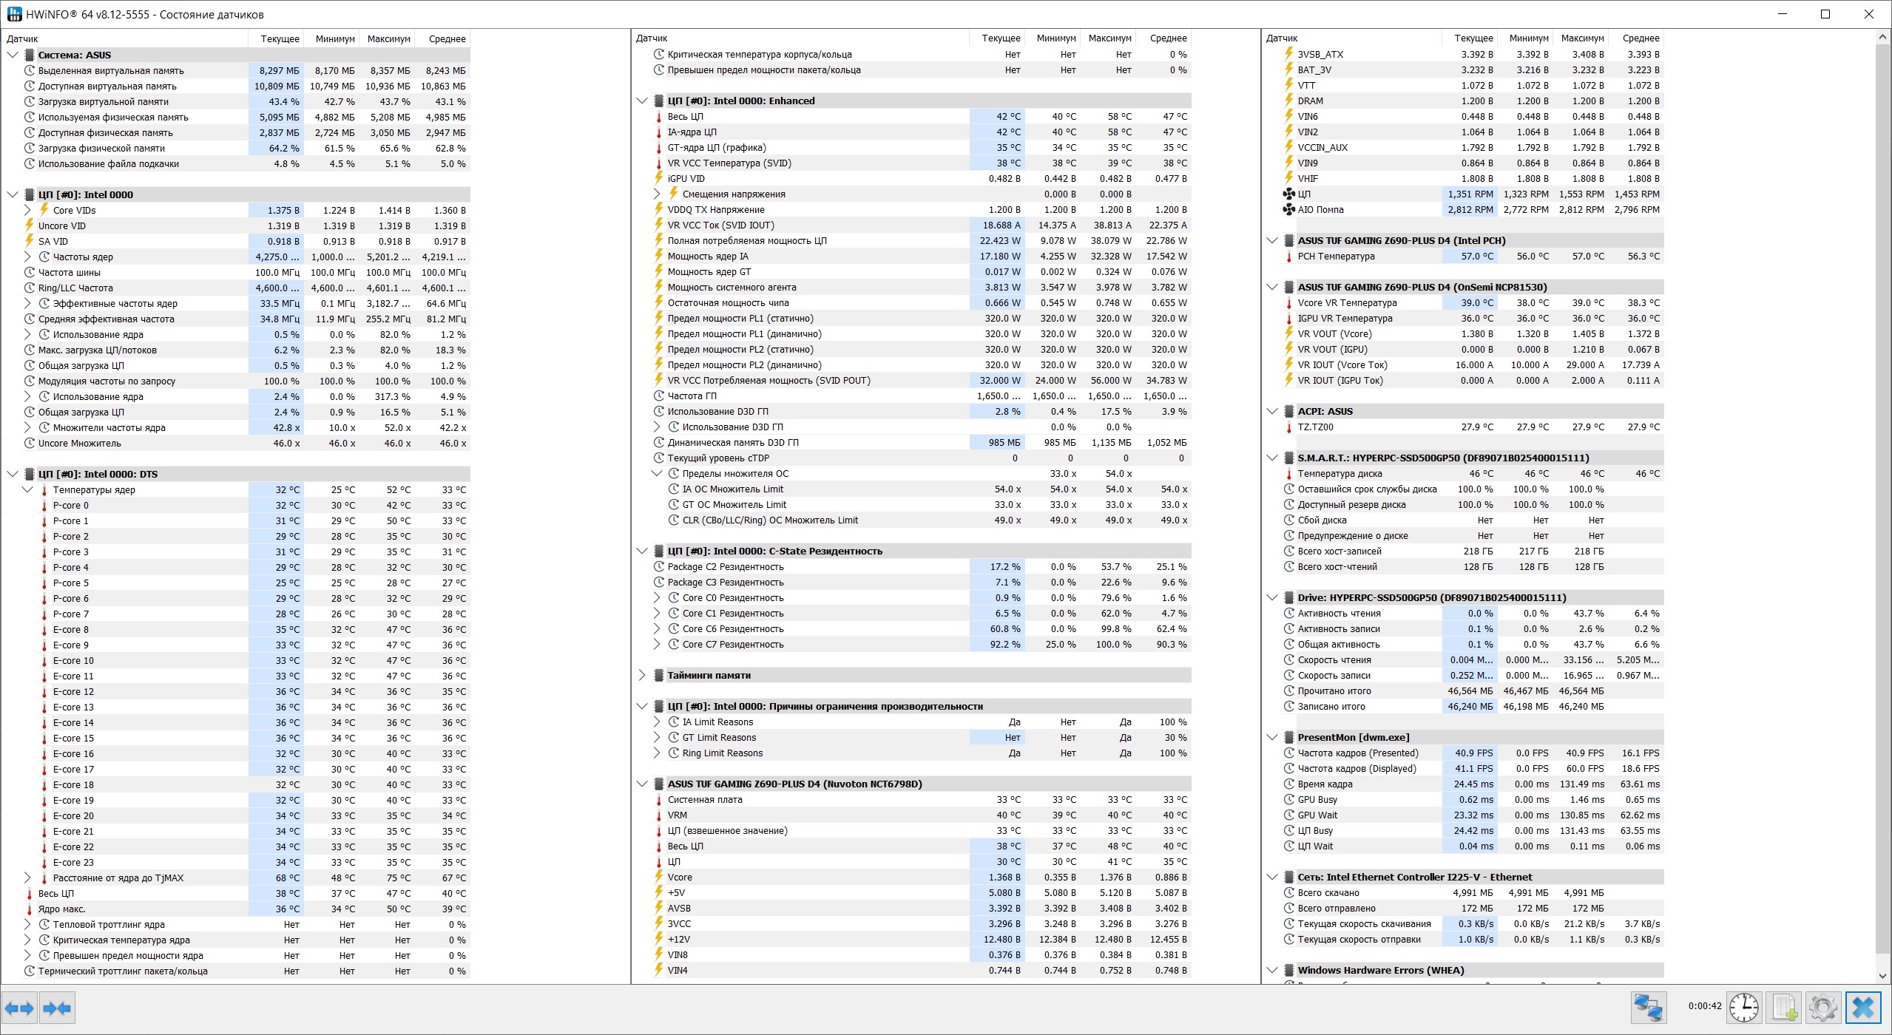This screenshot has width=1892, height=1035.
Task: Select the P-core 0 temperature row
Action: 71,505
